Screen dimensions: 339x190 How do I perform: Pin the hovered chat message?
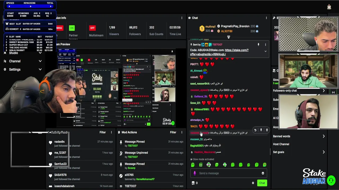[261, 130]
